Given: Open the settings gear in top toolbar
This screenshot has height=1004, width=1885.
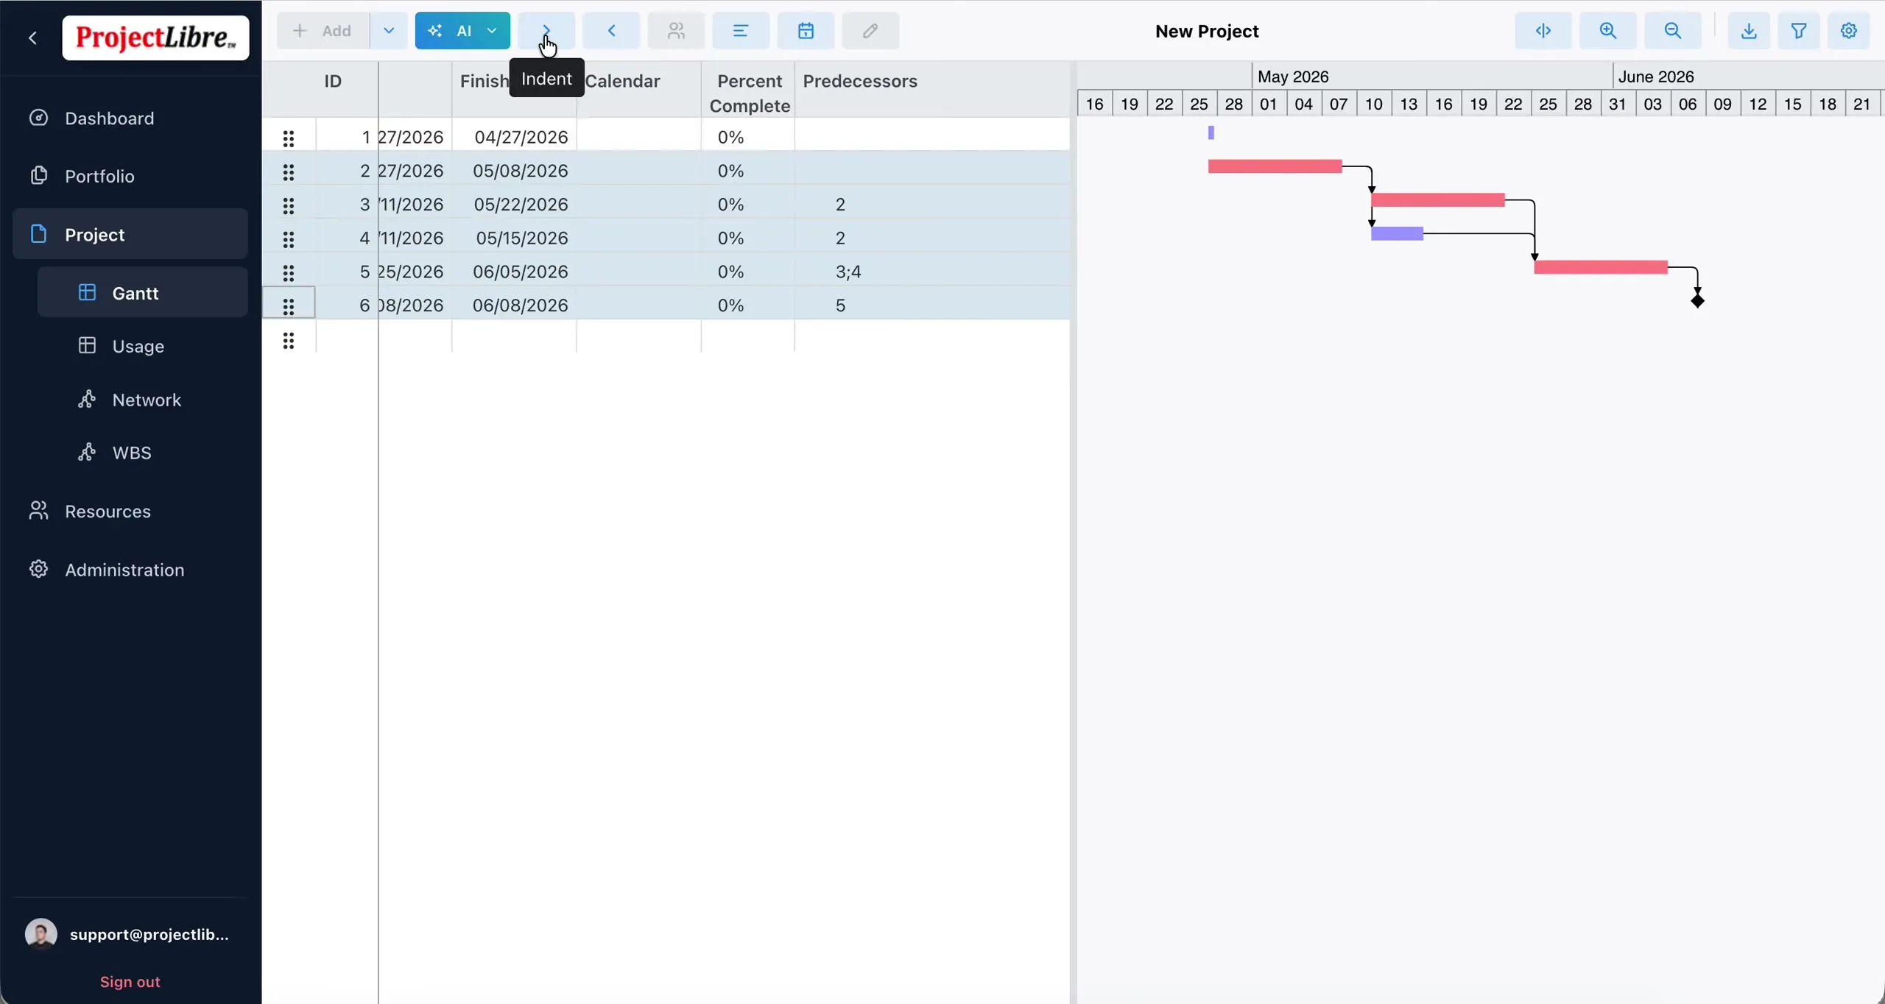Looking at the screenshot, I should click(x=1849, y=31).
